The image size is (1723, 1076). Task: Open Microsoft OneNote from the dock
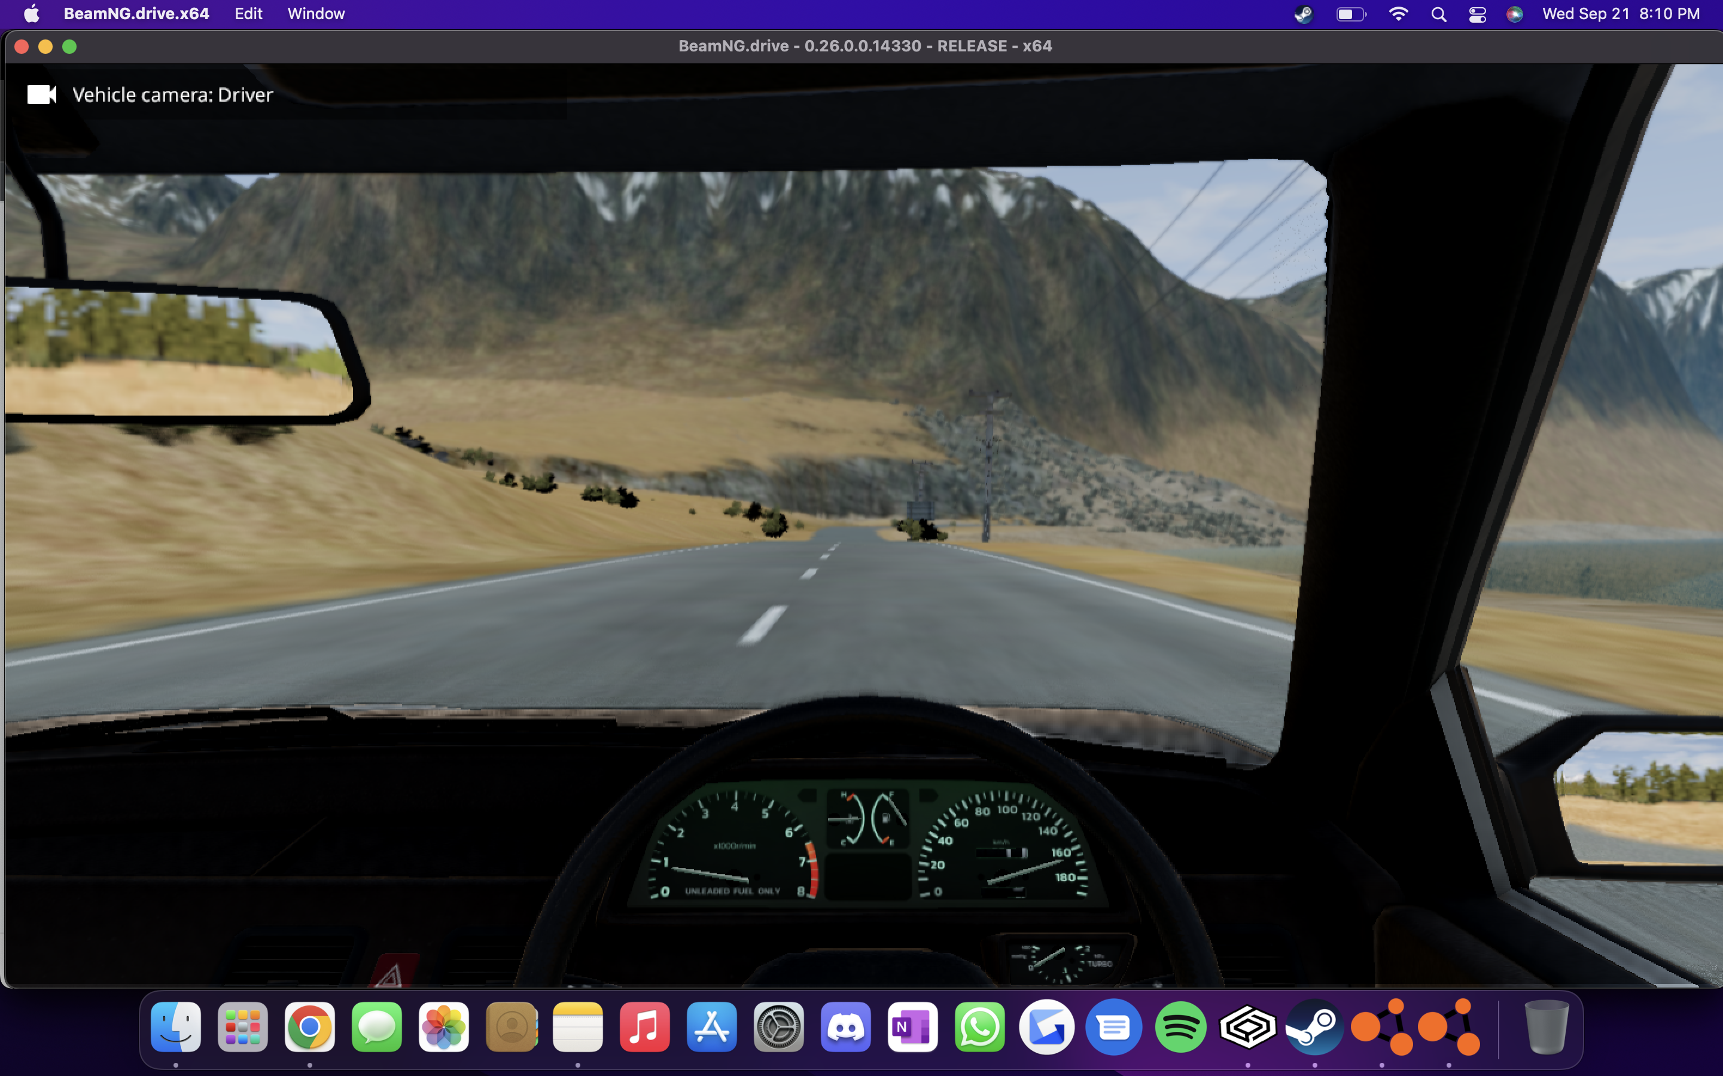(x=912, y=1027)
